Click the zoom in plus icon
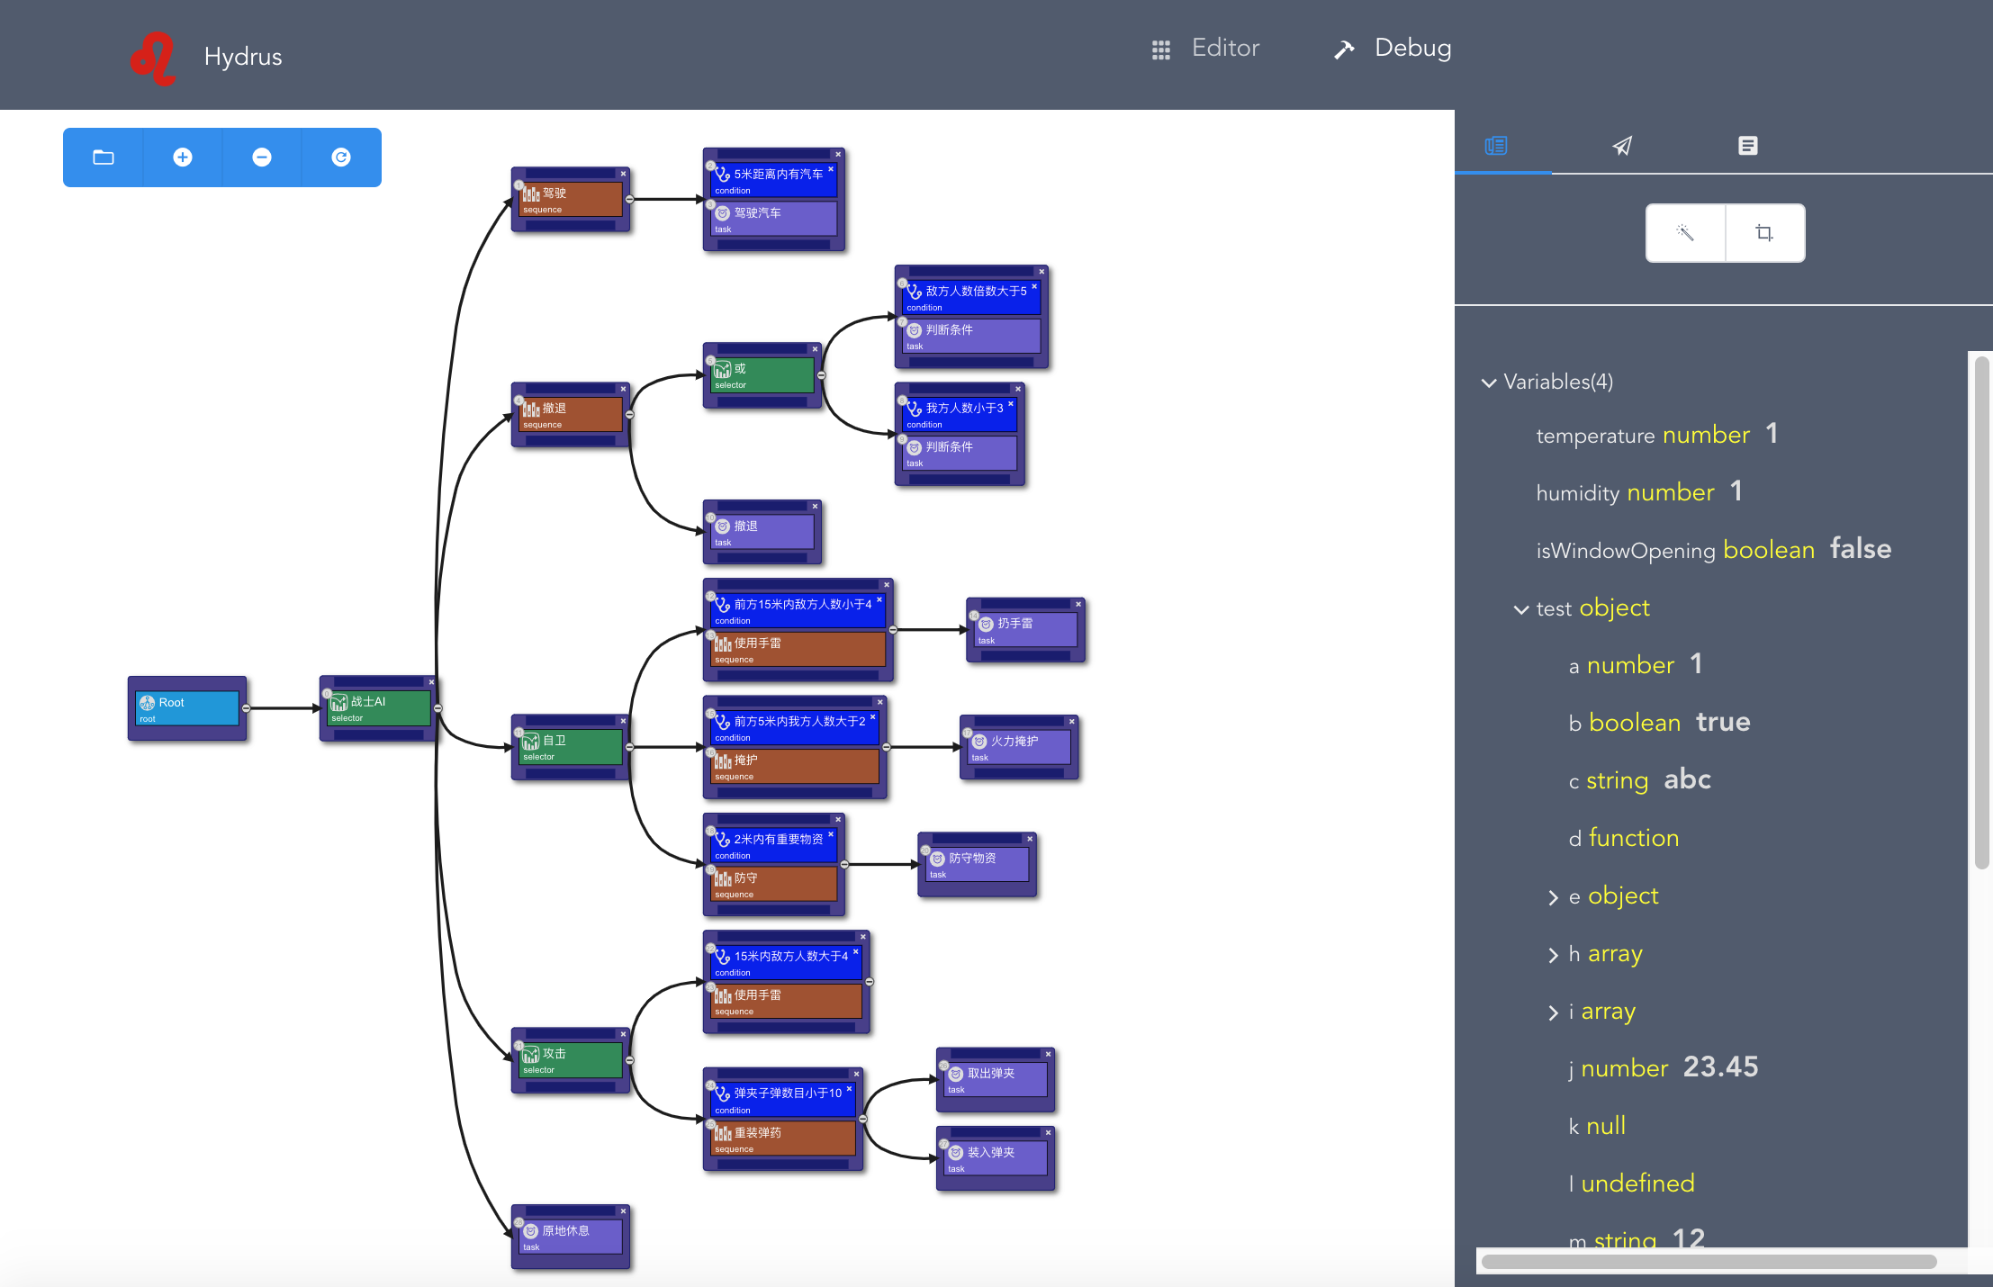Image resolution: width=1993 pixels, height=1287 pixels. [183, 157]
